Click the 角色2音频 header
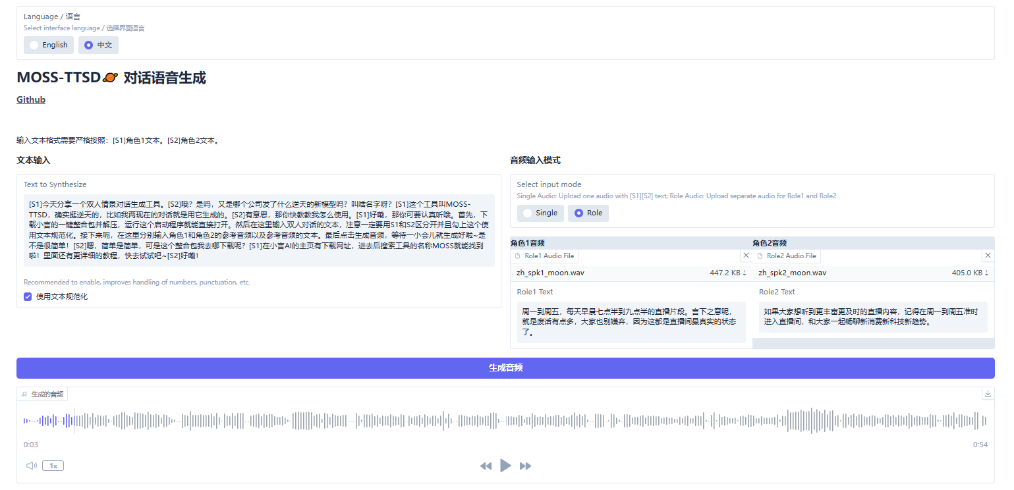Screen dimensions: 1014x490 770,243
